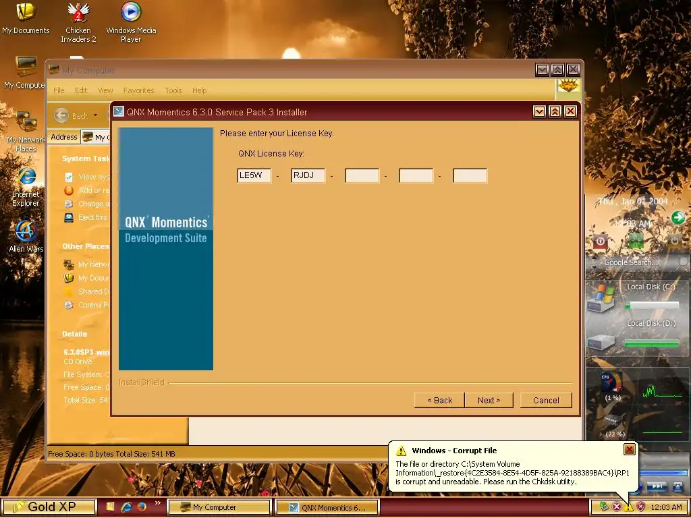Image resolution: width=691 pixels, height=518 pixels.
Task: Go to the previous installer step with Back
Action: point(439,400)
